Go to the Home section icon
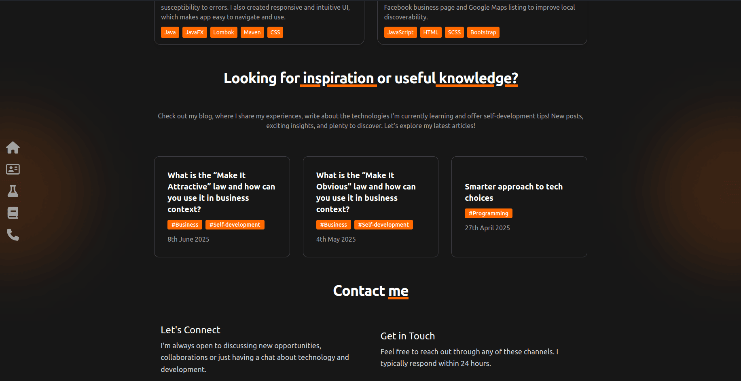 pos(13,147)
